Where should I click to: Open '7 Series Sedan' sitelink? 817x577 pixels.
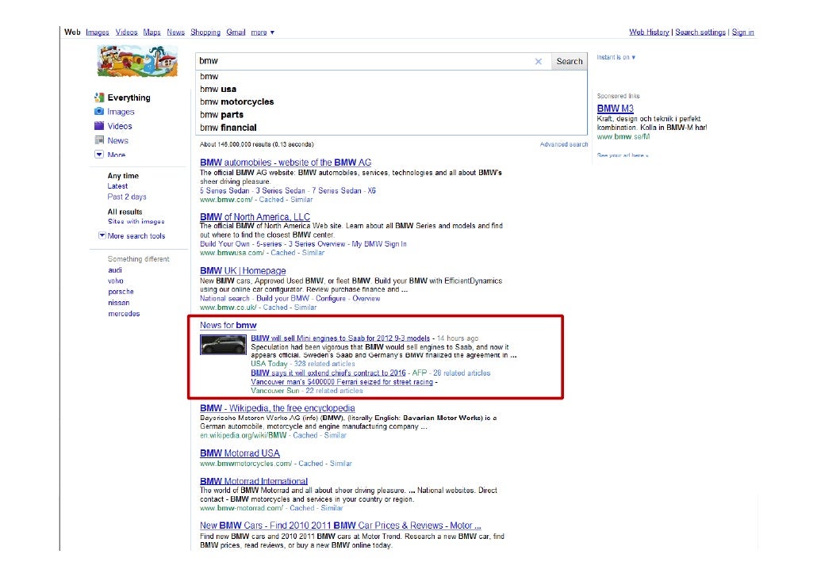tap(336, 190)
